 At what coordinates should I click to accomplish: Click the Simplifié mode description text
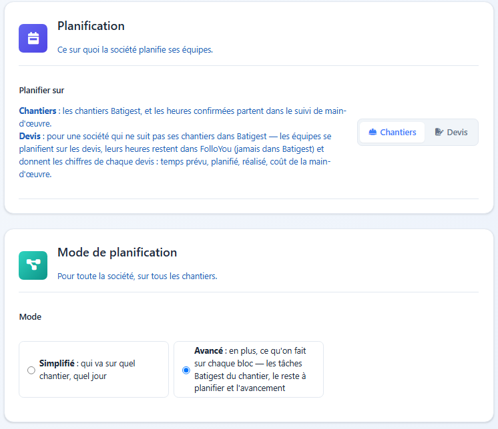pos(87,370)
